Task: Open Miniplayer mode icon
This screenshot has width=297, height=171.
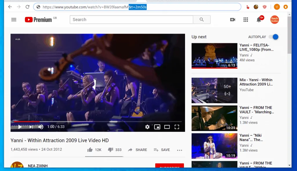Action: (157, 127)
